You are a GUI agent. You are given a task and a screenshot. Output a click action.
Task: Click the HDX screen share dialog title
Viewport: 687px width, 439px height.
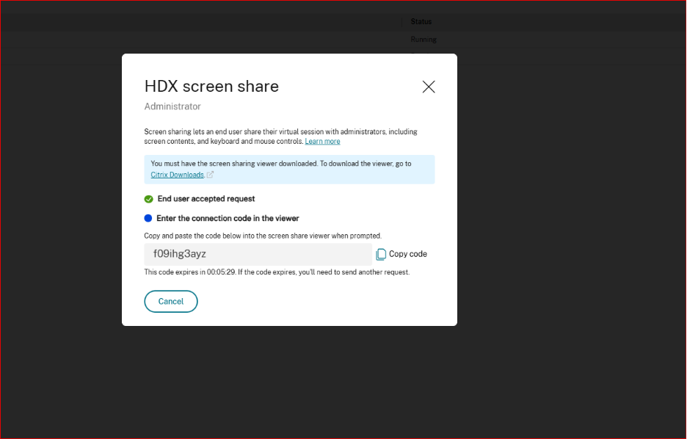click(x=211, y=86)
